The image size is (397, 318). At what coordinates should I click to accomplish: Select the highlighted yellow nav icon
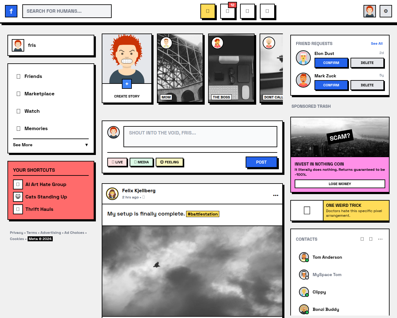pyautogui.click(x=208, y=11)
